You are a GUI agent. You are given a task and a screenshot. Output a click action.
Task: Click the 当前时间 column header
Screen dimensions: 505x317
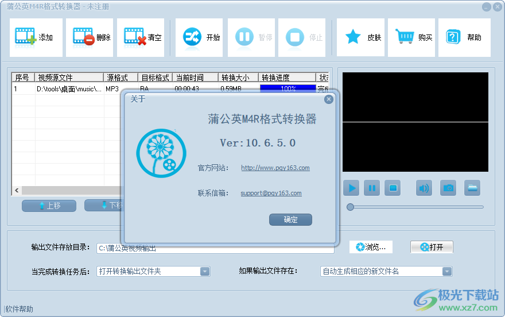[196, 78]
